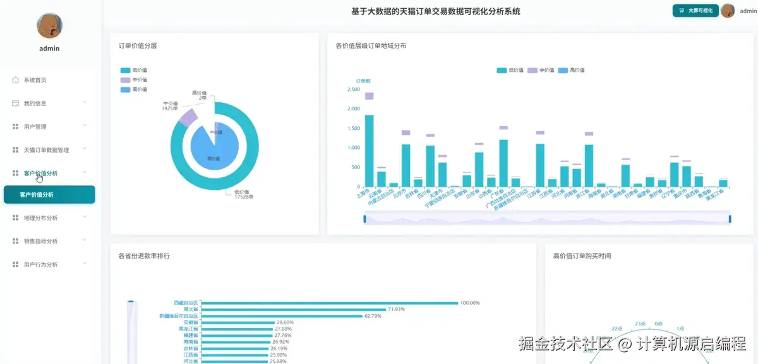This screenshot has width=758, height=364.
Task: Click the 订单价值分层 card title
Action: pos(138,45)
